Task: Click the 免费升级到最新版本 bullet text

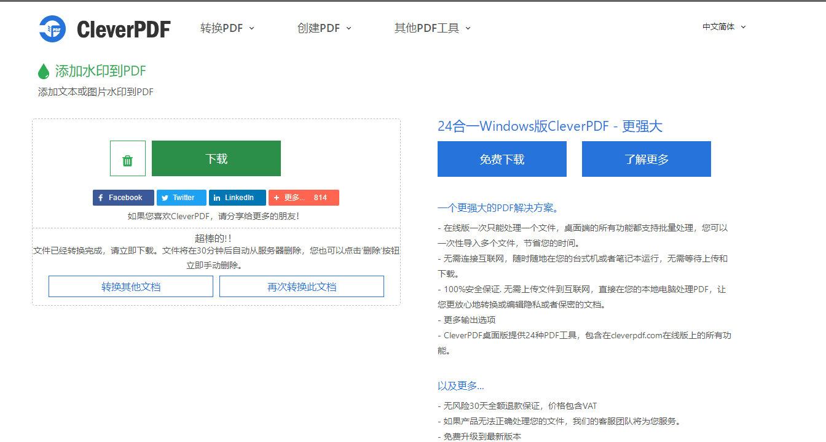Action: point(479,436)
